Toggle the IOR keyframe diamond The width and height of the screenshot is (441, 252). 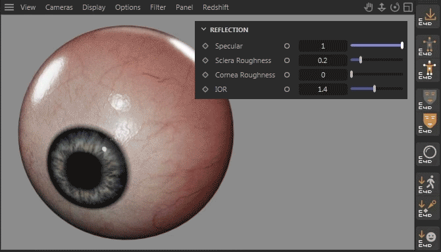pos(205,89)
